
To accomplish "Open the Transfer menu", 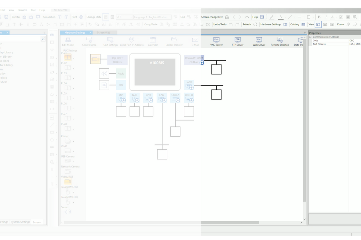I will click(x=22, y=10).
